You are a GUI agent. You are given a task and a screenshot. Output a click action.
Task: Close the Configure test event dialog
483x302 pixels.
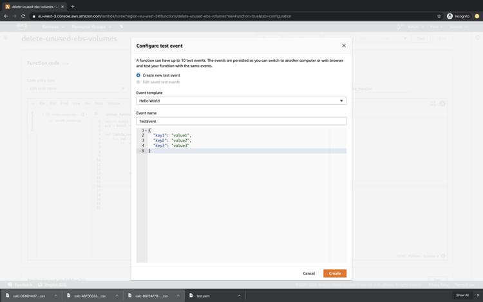point(343,46)
